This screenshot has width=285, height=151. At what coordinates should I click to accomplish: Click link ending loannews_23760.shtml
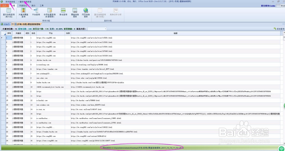click(96, 123)
